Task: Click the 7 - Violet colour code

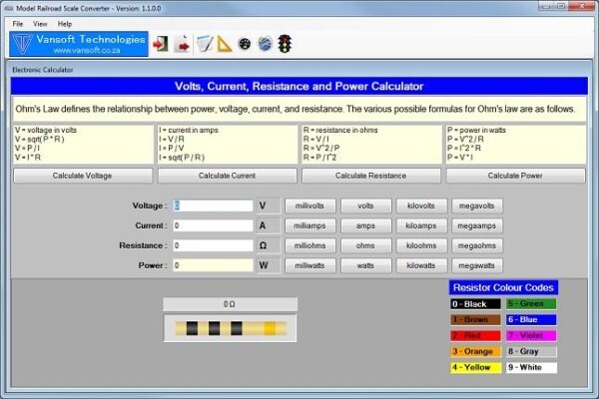Action: pyautogui.click(x=531, y=335)
